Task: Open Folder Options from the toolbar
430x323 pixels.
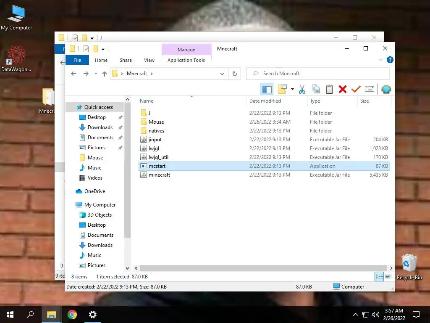Action: coord(282,89)
